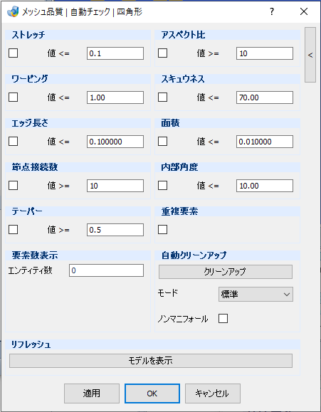Click the 面積 value field 0.010000

[x=265, y=142]
